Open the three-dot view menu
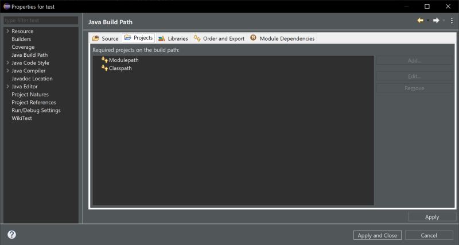The height and width of the screenshot is (245, 459). coord(452,21)
